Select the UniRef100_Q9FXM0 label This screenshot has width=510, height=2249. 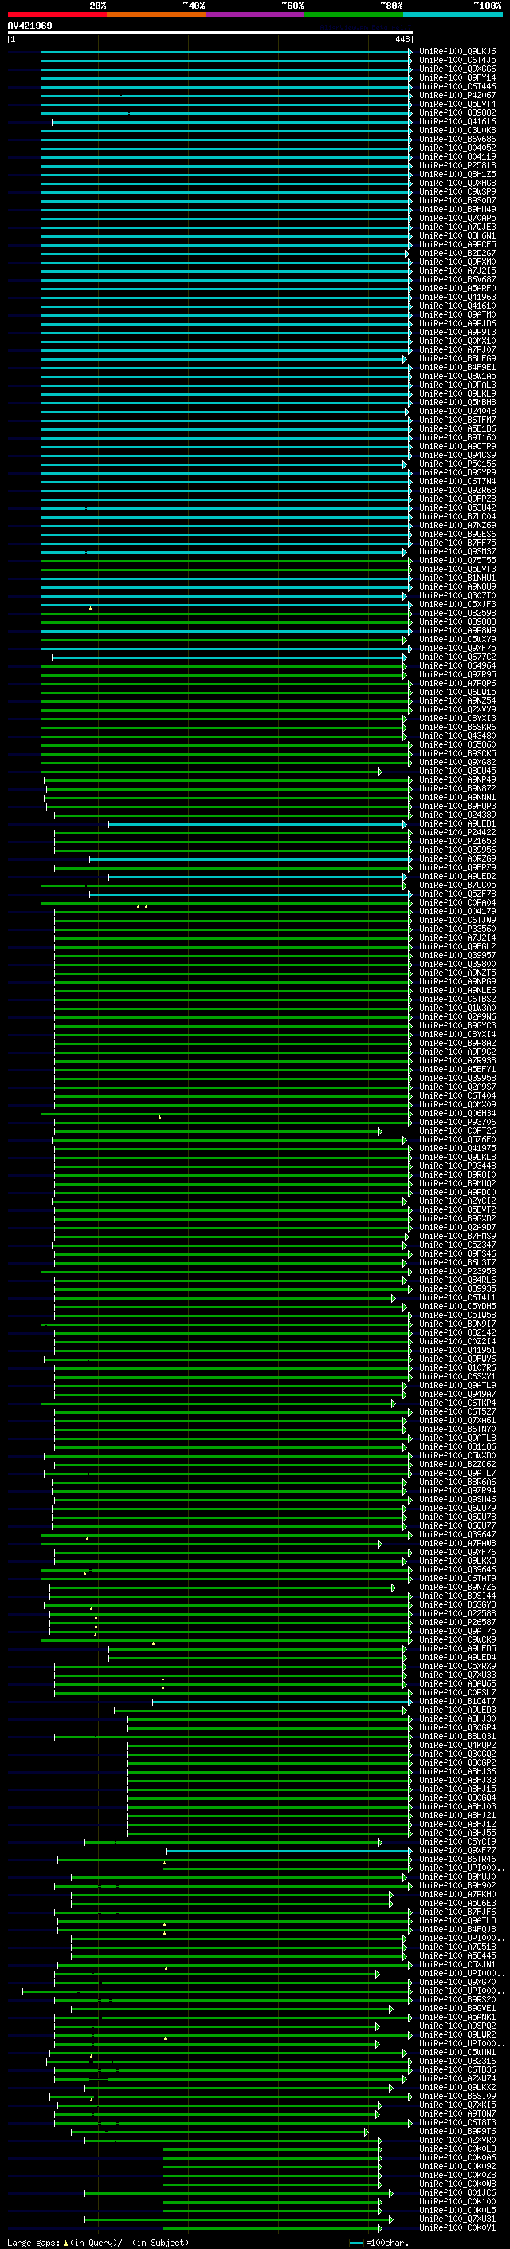point(457,262)
